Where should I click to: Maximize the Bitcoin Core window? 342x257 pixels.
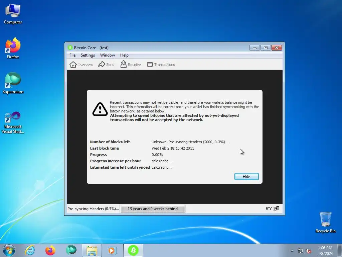tap(266, 48)
